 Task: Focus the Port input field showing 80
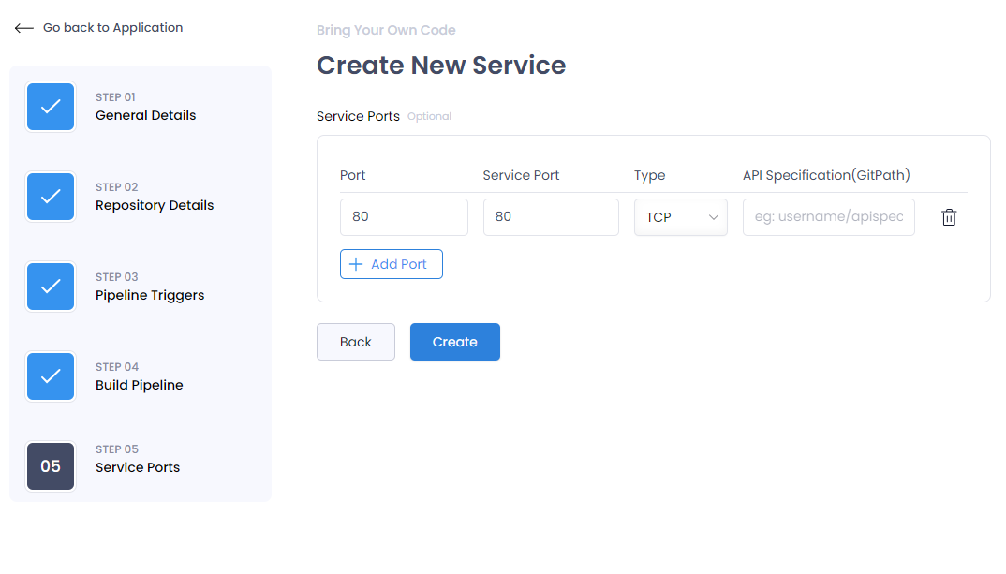405,217
